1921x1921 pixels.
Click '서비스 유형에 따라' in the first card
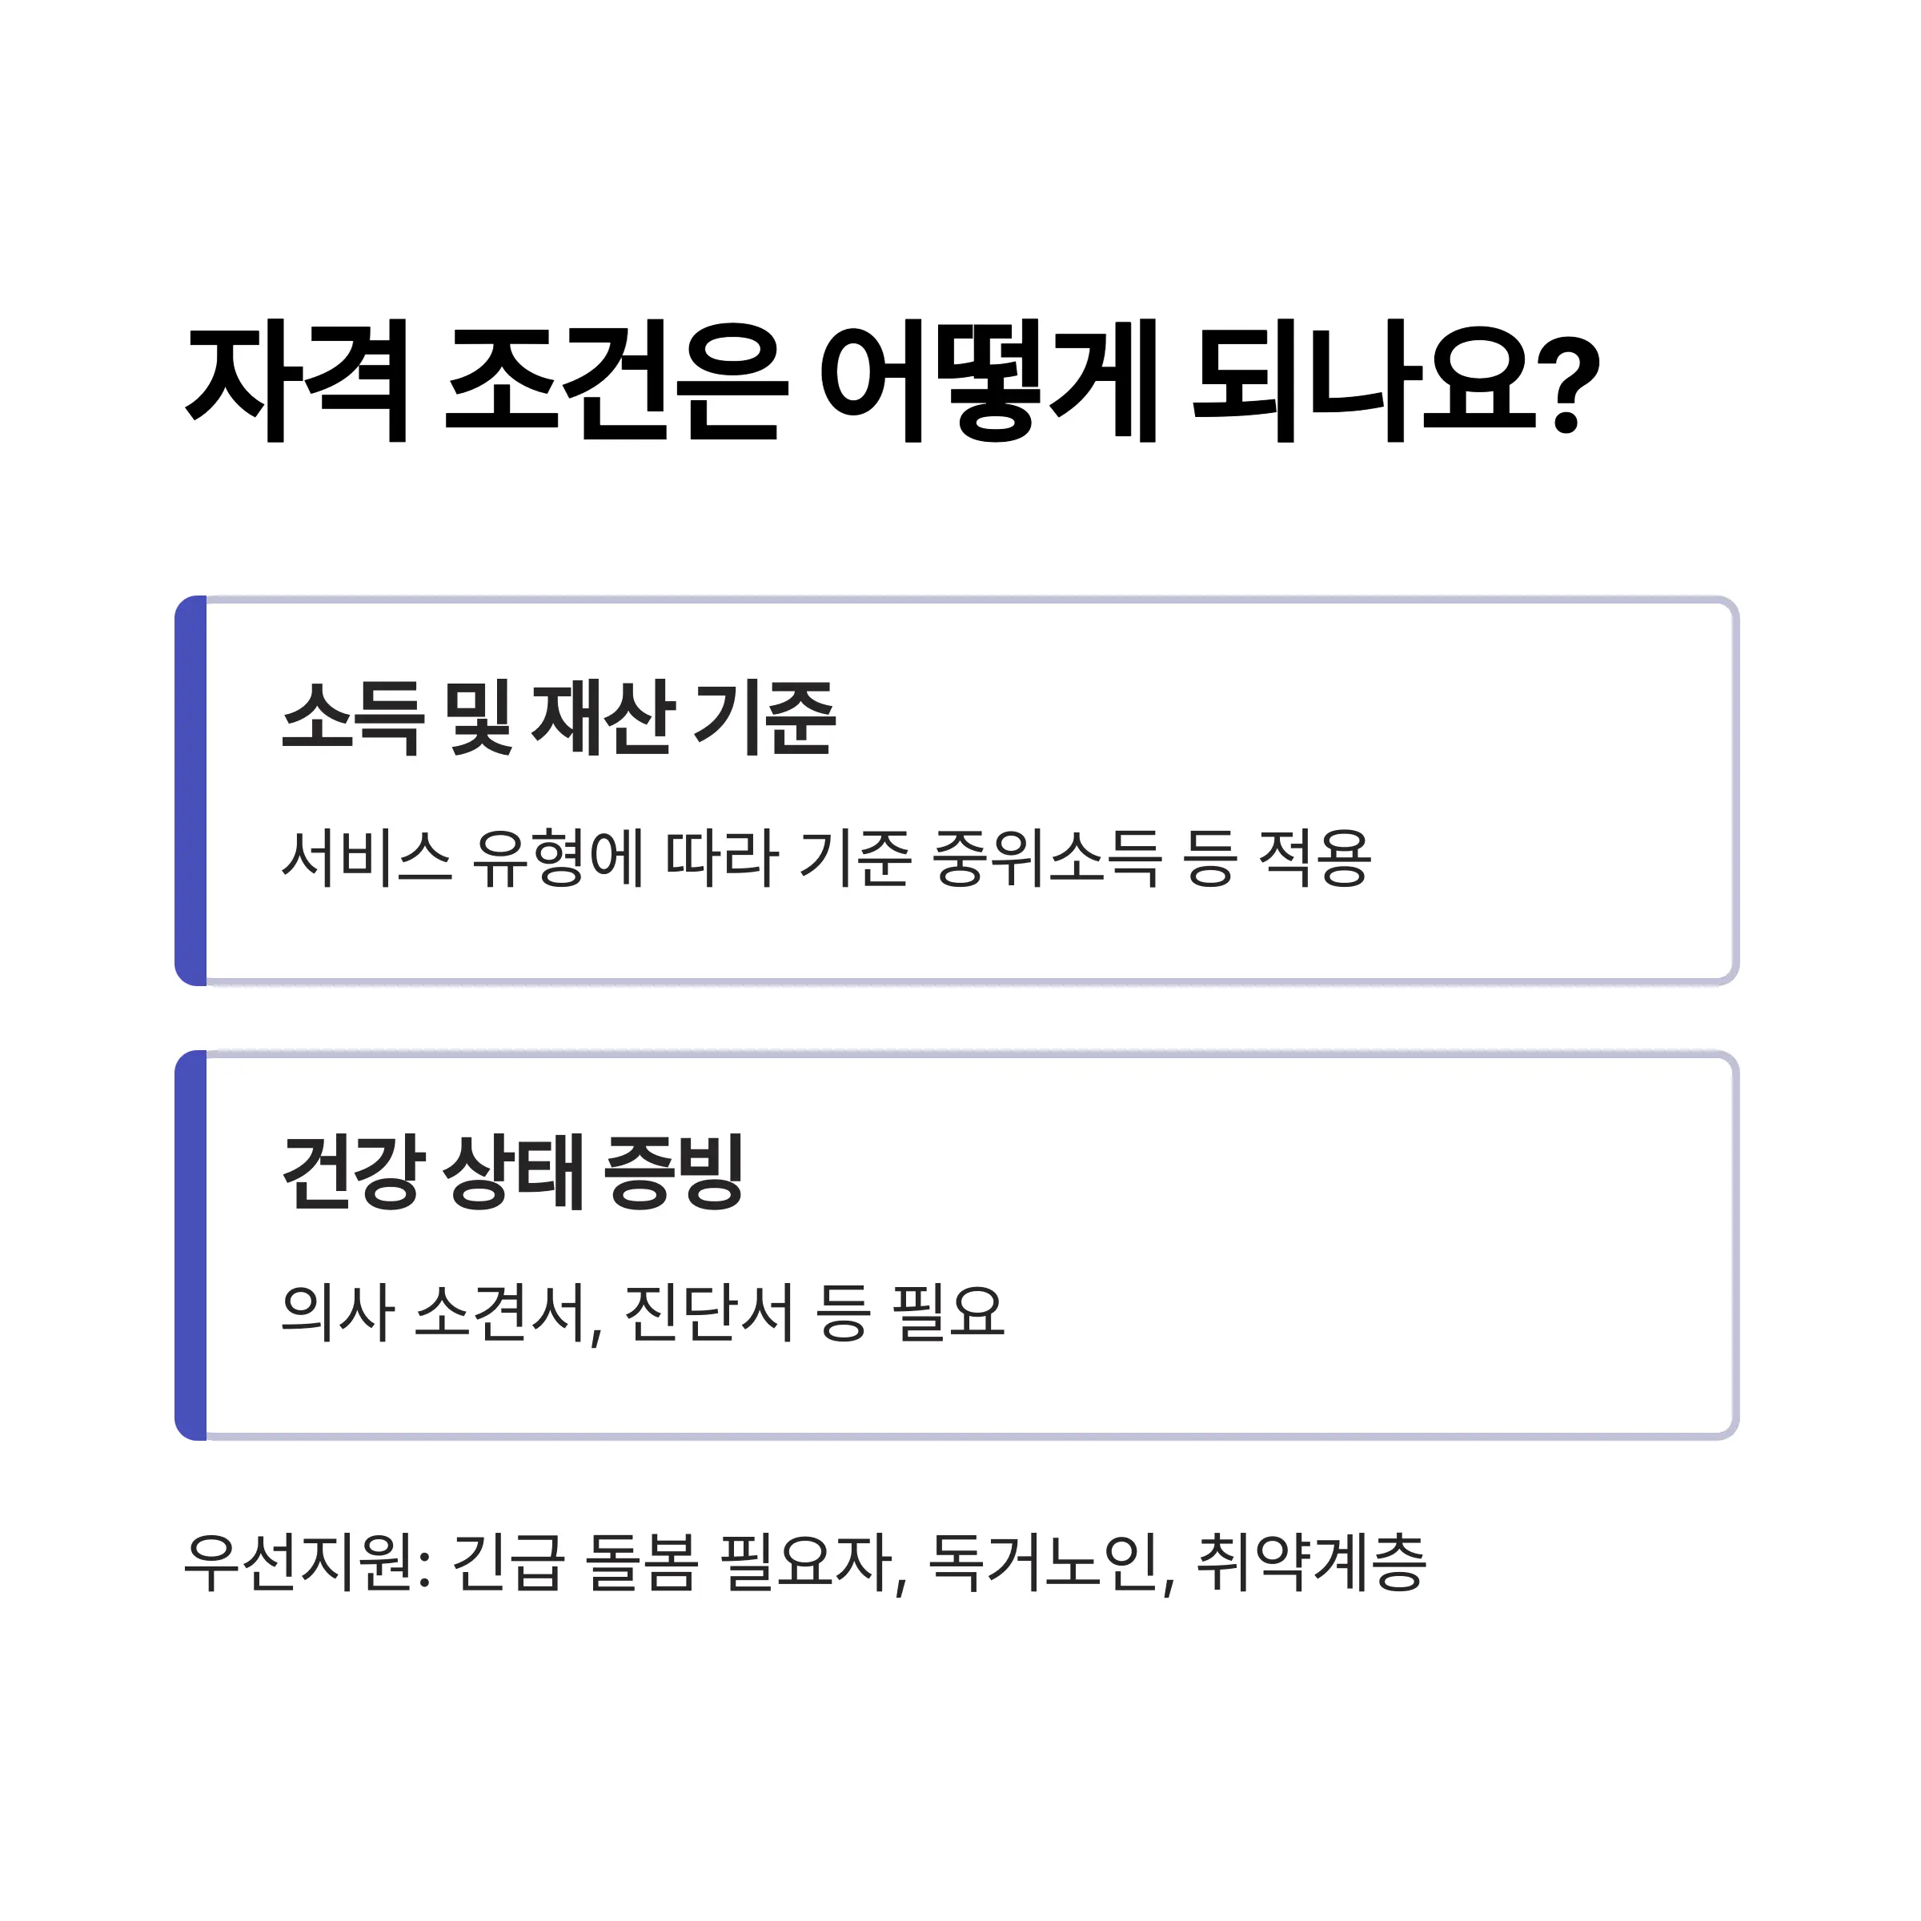[530, 857]
